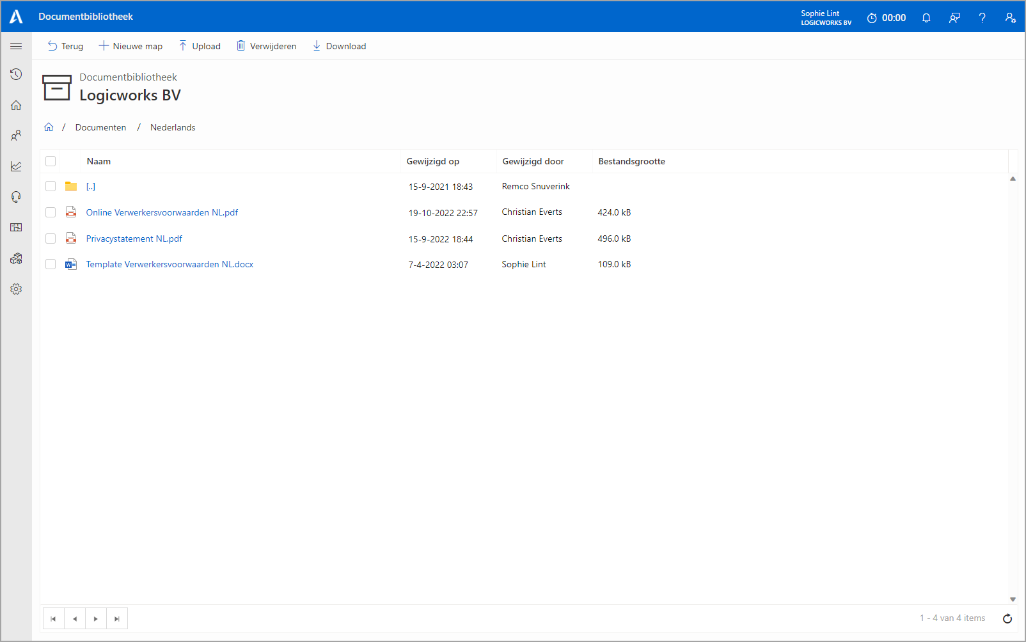Image resolution: width=1026 pixels, height=642 pixels.
Task: Tick the select-all checkbox in header
Action: click(x=51, y=161)
